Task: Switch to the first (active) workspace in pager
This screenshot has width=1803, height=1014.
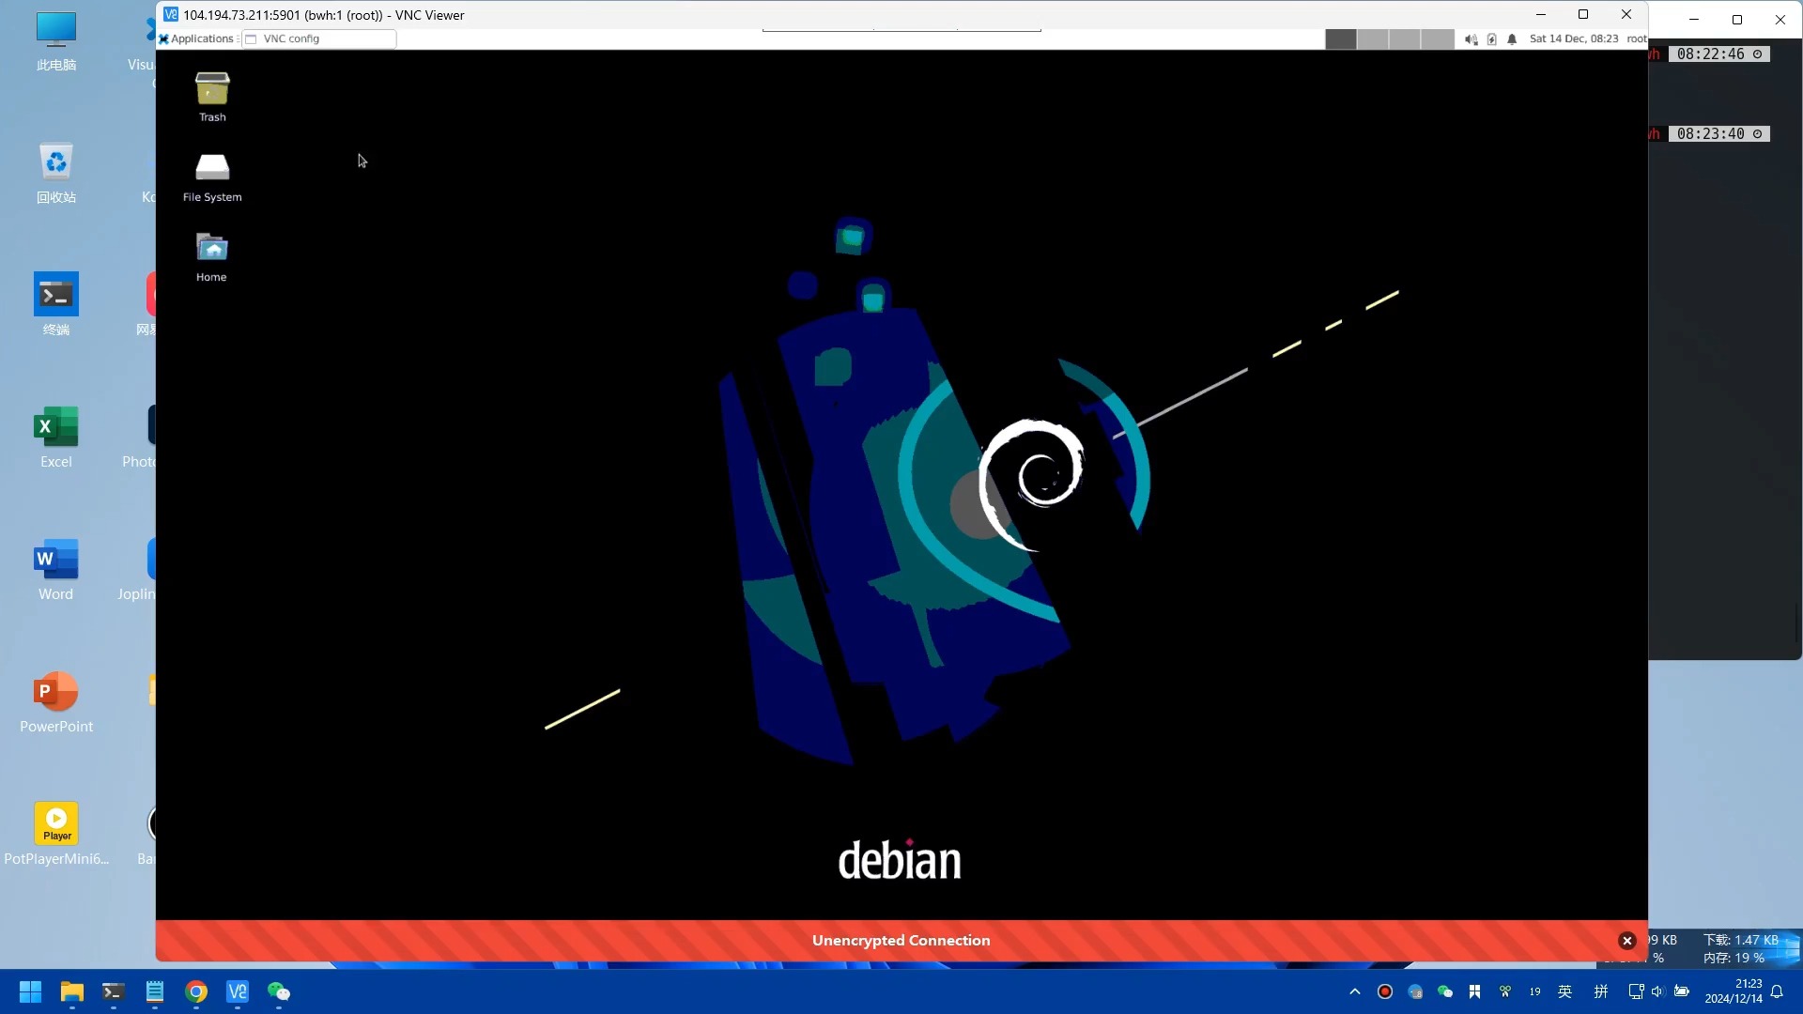Action: click(x=1341, y=38)
